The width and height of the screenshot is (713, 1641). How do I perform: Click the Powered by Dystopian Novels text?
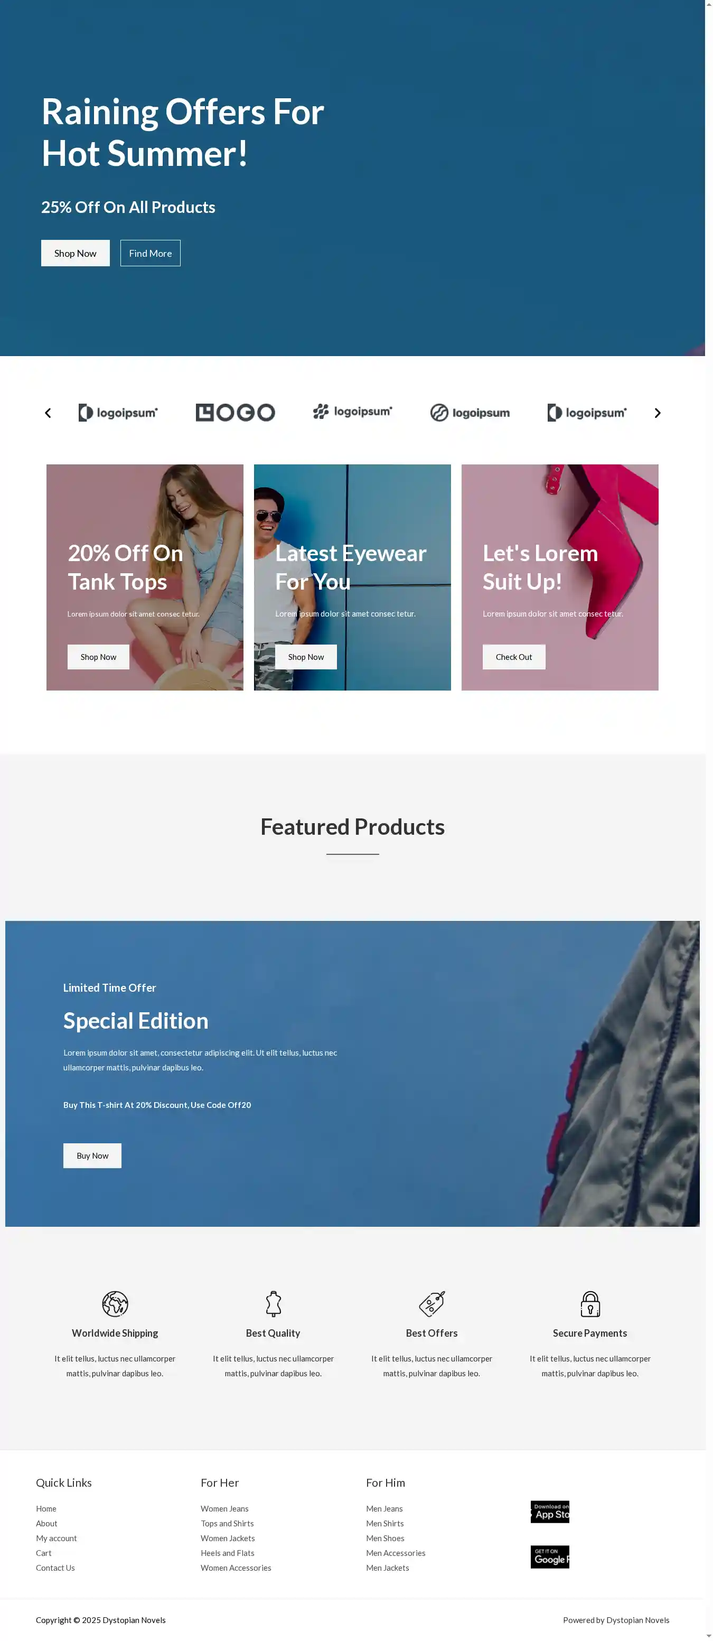(616, 1619)
